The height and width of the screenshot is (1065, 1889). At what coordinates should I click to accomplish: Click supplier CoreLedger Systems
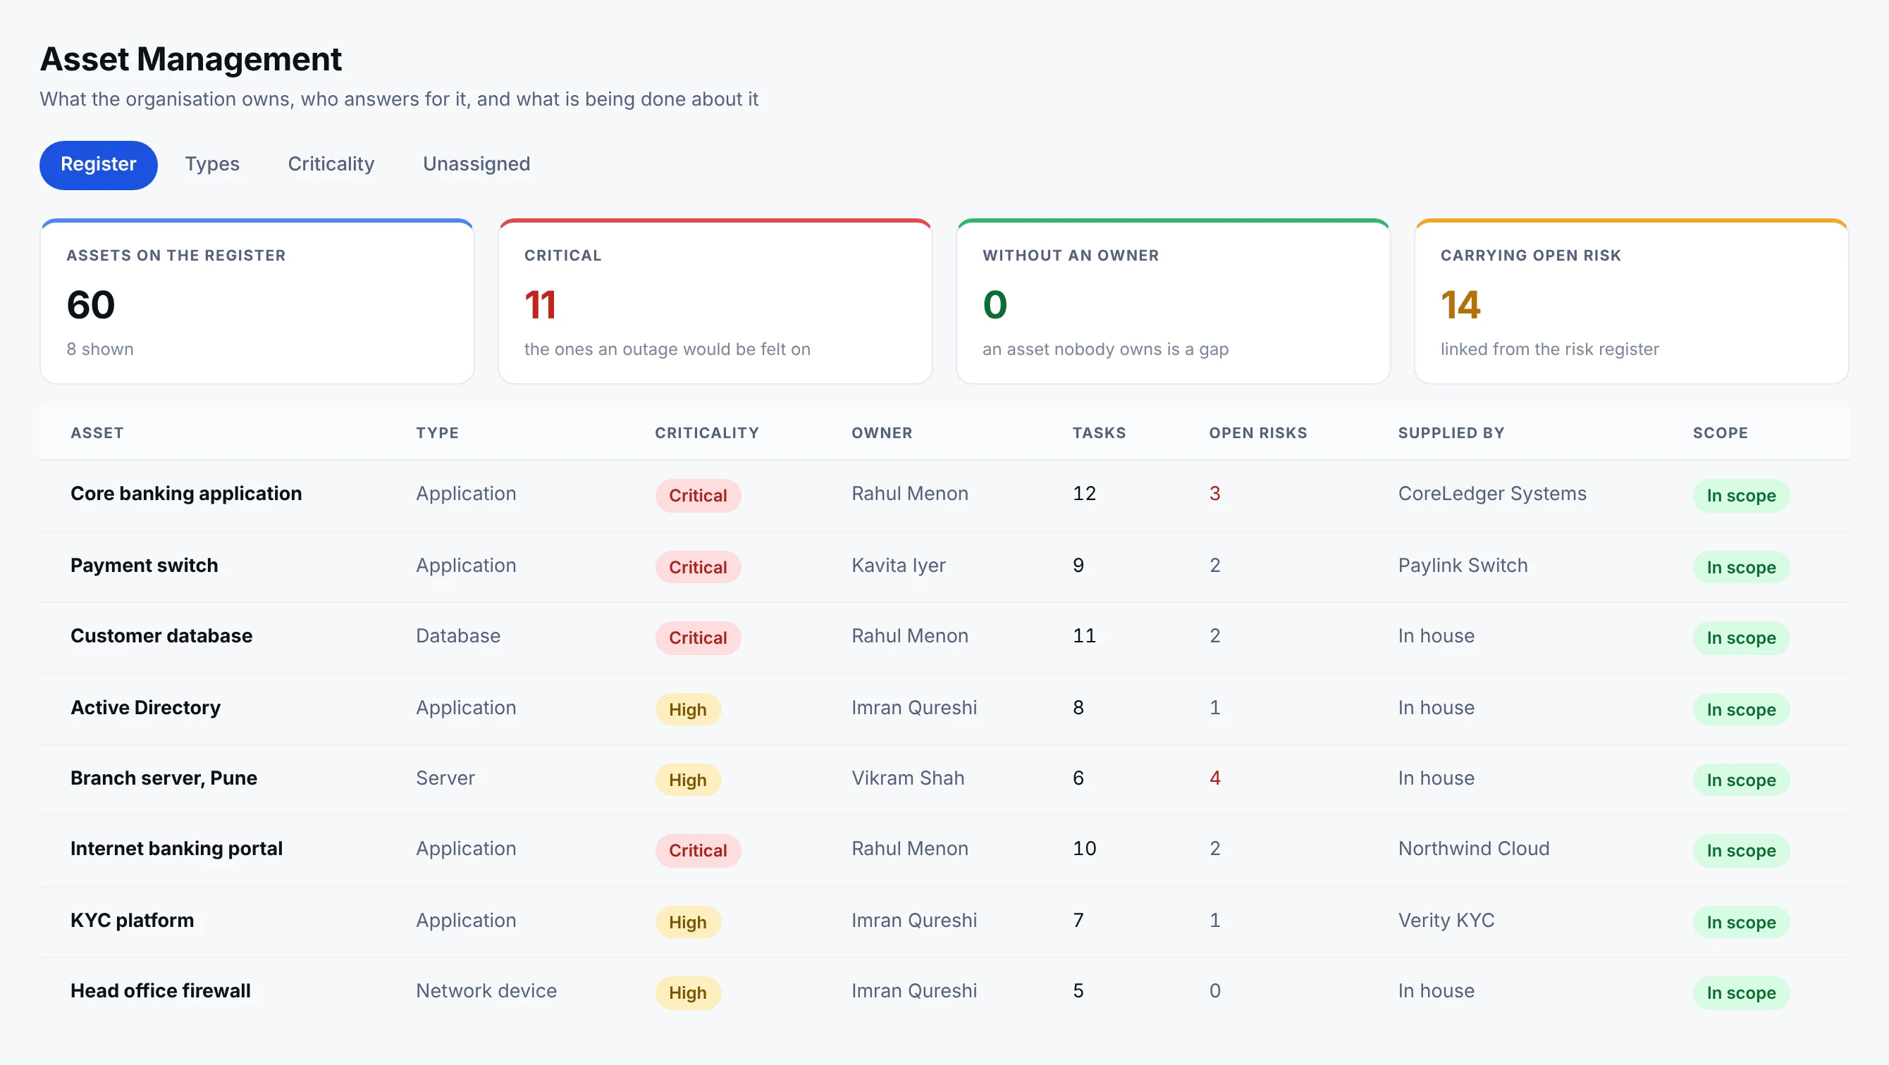click(1492, 494)
